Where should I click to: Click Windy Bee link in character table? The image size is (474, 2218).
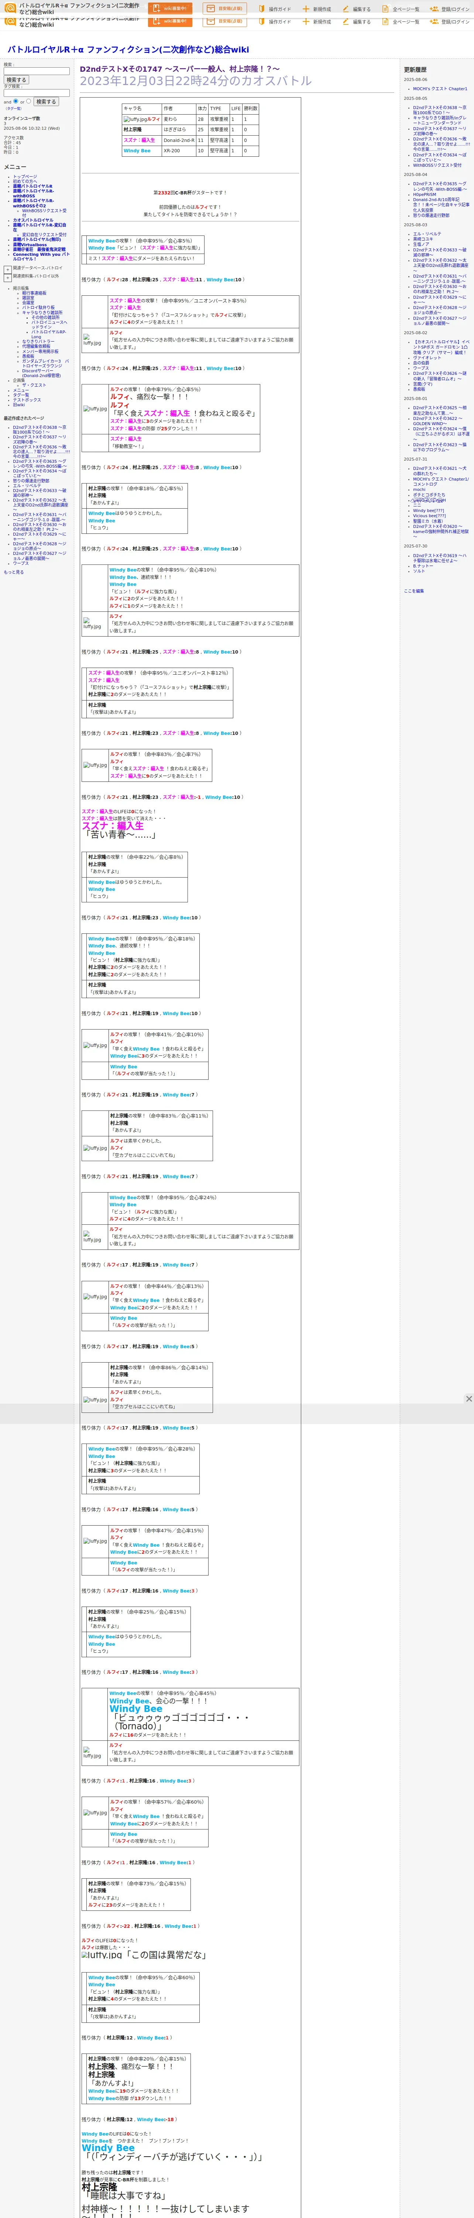click(x=137, y=151)
